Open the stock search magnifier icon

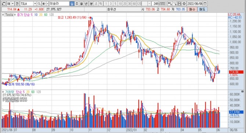tap(39, 4)
